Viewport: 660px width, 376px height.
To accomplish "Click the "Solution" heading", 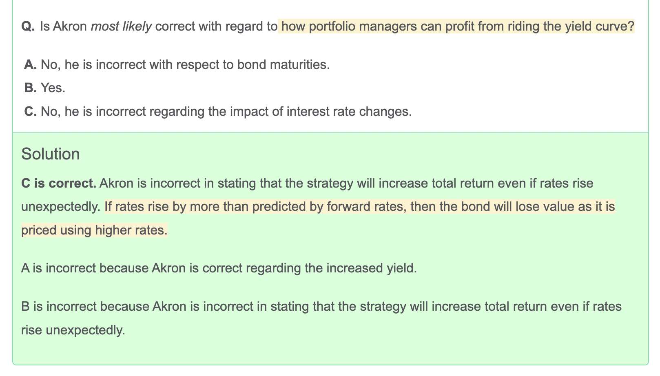I will [51, 154].
